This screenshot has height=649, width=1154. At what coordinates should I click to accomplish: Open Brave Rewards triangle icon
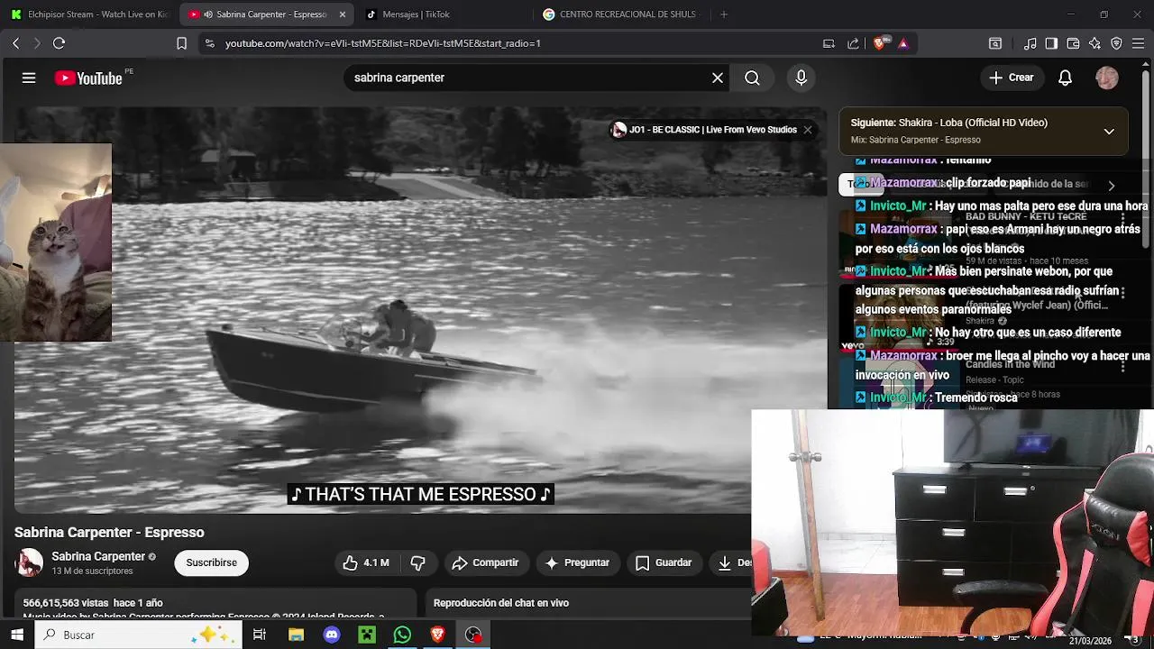click(x=903, y=43)
